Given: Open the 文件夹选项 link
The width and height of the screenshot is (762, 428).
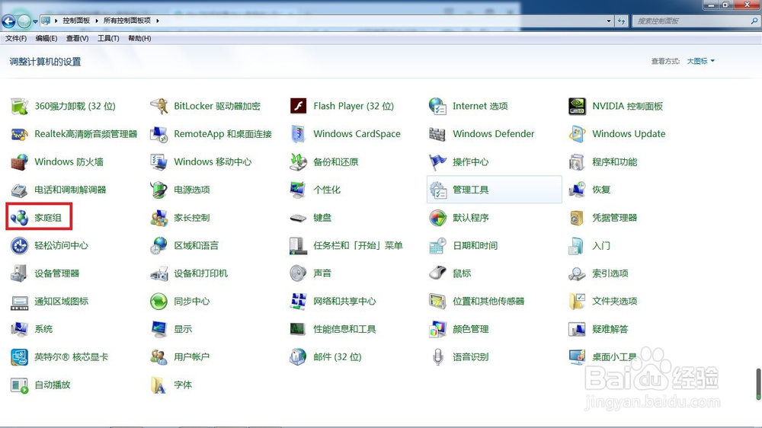Looking at the screenshot, I should click(x=614, y=302).
